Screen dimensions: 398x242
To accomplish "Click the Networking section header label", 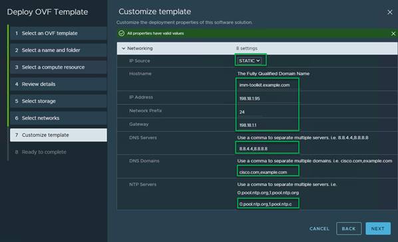I will click(140, 48).
